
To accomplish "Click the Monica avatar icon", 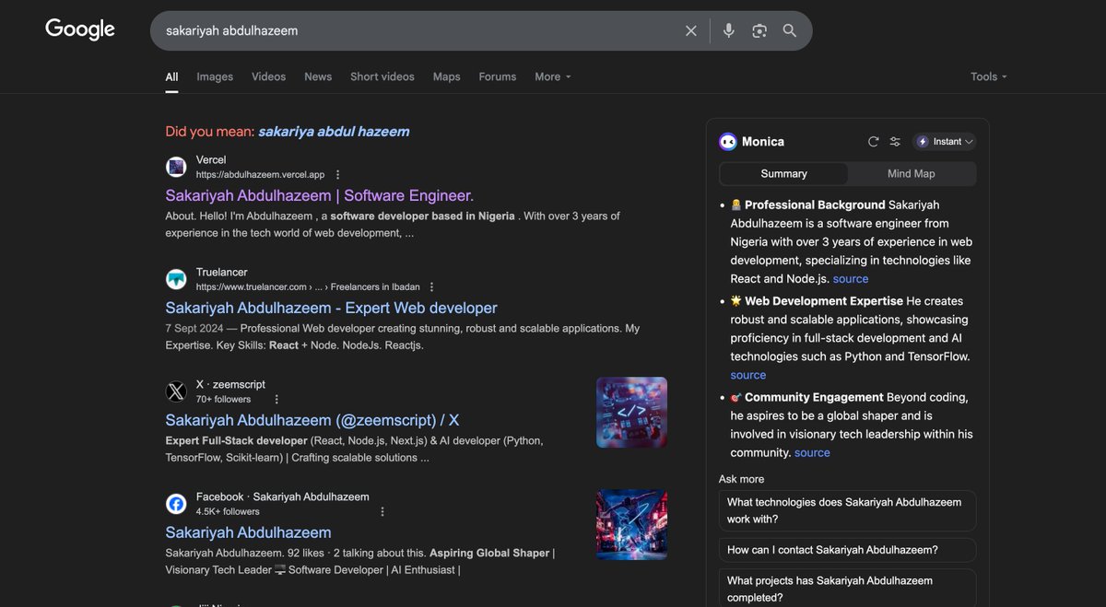I will 728,142.
